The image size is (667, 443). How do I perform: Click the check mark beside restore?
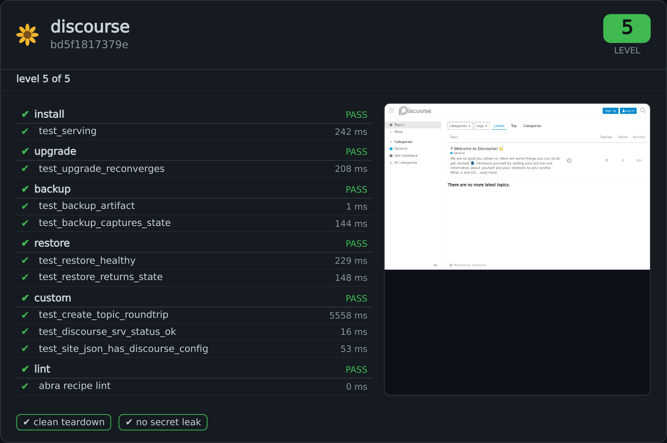[25, 243]
